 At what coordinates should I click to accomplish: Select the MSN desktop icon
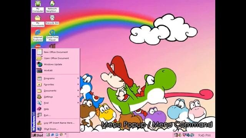click(38, 46)
